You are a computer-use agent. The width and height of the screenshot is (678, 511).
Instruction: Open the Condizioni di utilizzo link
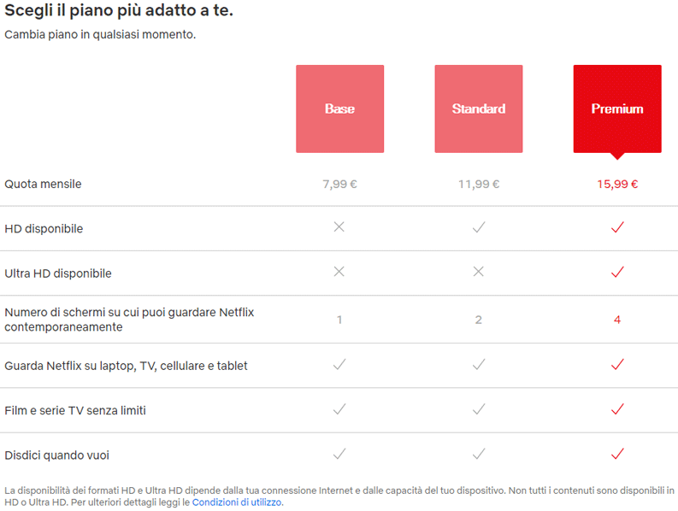237,502
